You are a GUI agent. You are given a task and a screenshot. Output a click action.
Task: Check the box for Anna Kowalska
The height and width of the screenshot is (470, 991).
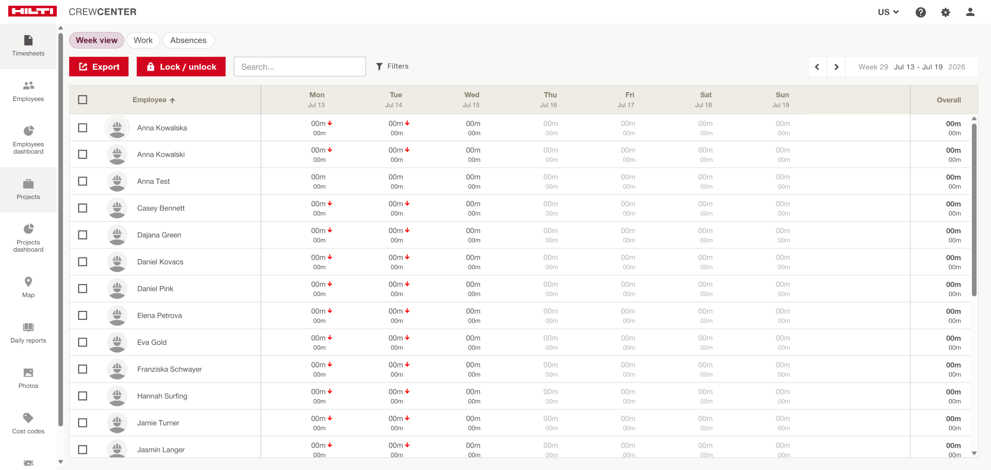pos(82,128)
